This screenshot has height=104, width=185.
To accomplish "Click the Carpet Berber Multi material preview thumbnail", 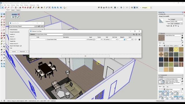I will (161, 38).
